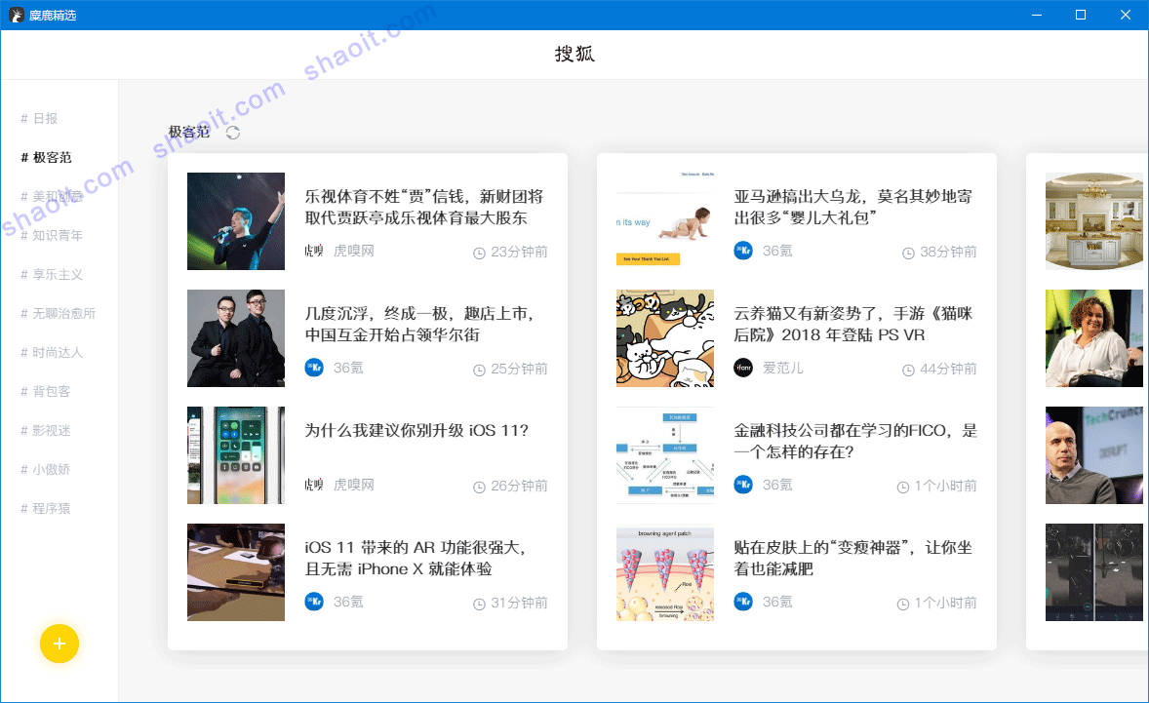Click 36氪 icon under 变瘦神器 article

[743, 602]
